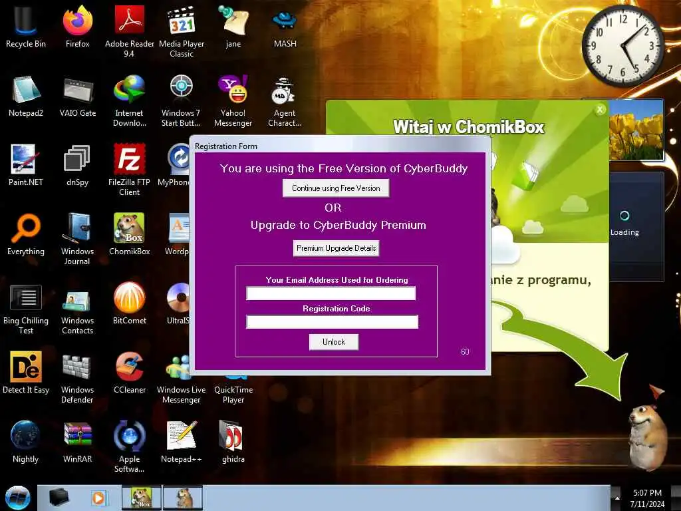Open the Agent Character icon
Screen dimensions: 681x511
[x=285, y=101]
